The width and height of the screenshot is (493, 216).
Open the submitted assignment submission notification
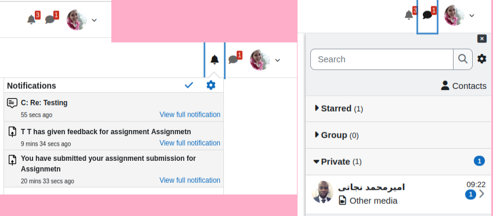pyautogui.click(x=114, y=169)
